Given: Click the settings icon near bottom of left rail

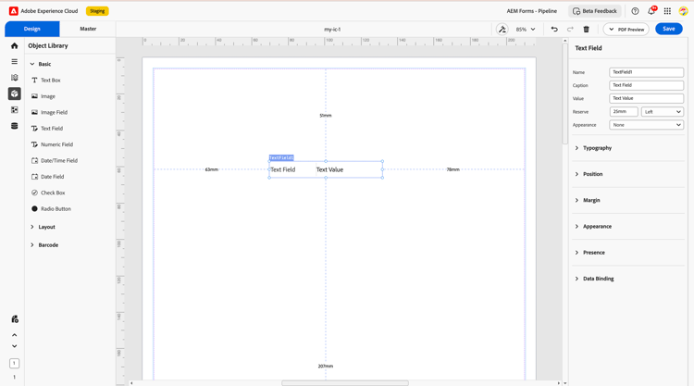Looking at the screenshot, I should 15,318.
